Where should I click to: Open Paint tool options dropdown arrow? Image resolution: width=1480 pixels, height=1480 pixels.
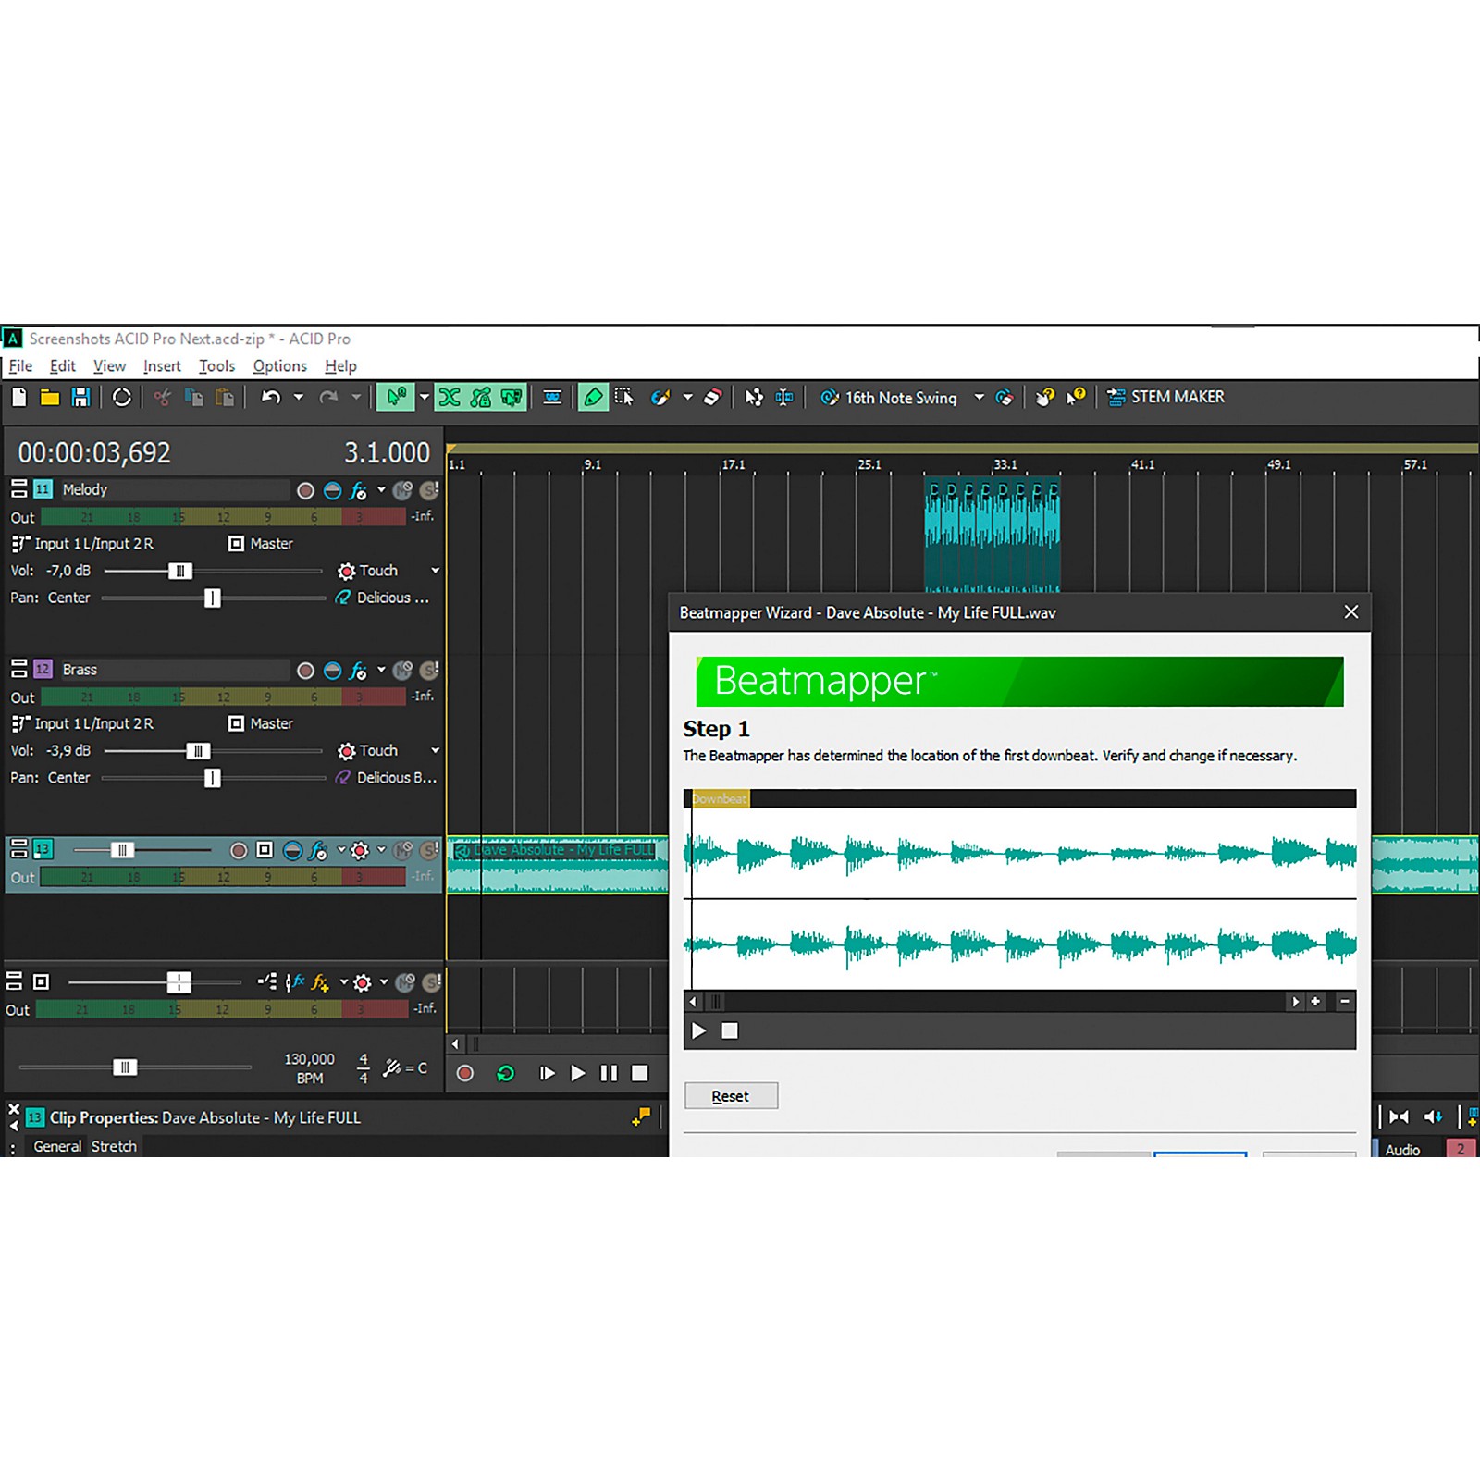click(687, 398)
